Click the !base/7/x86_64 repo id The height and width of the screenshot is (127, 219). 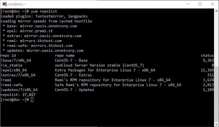(16, 60)
